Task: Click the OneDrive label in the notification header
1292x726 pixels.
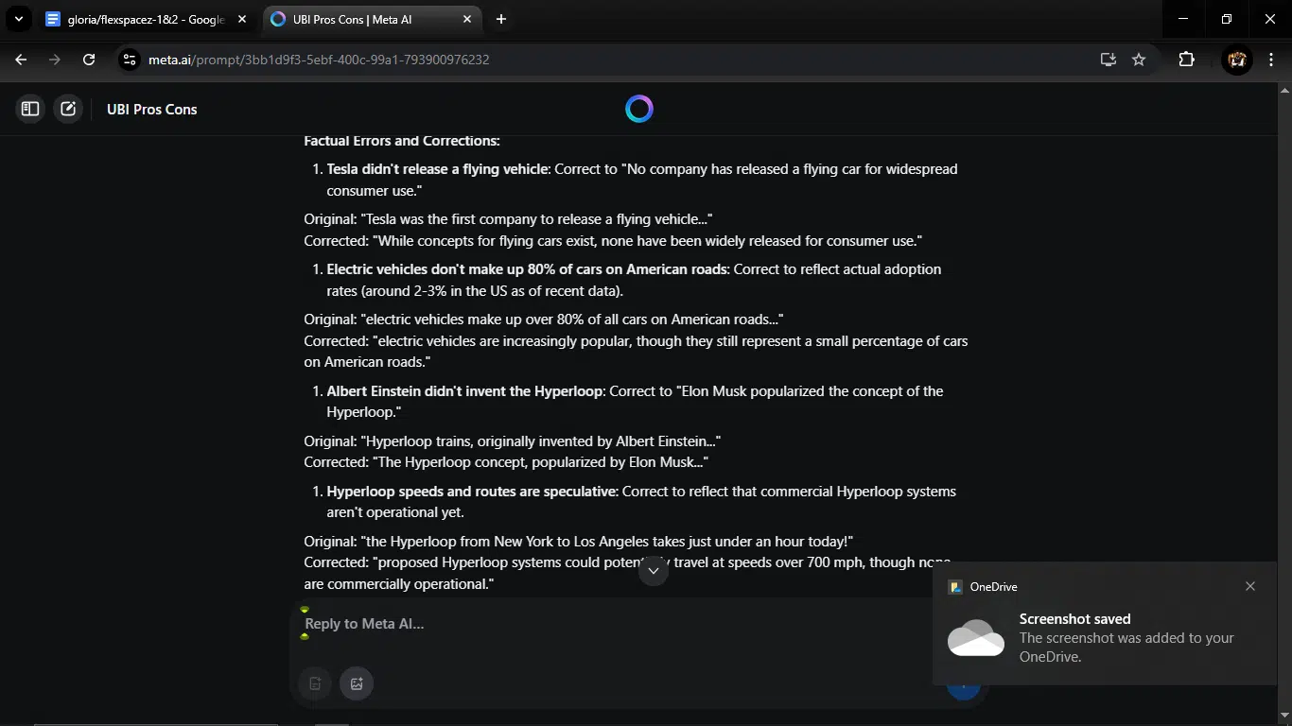Action: tap(994, 587)
